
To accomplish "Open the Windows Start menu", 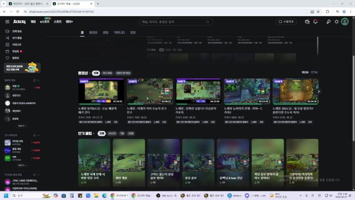I will coord(6,195).
